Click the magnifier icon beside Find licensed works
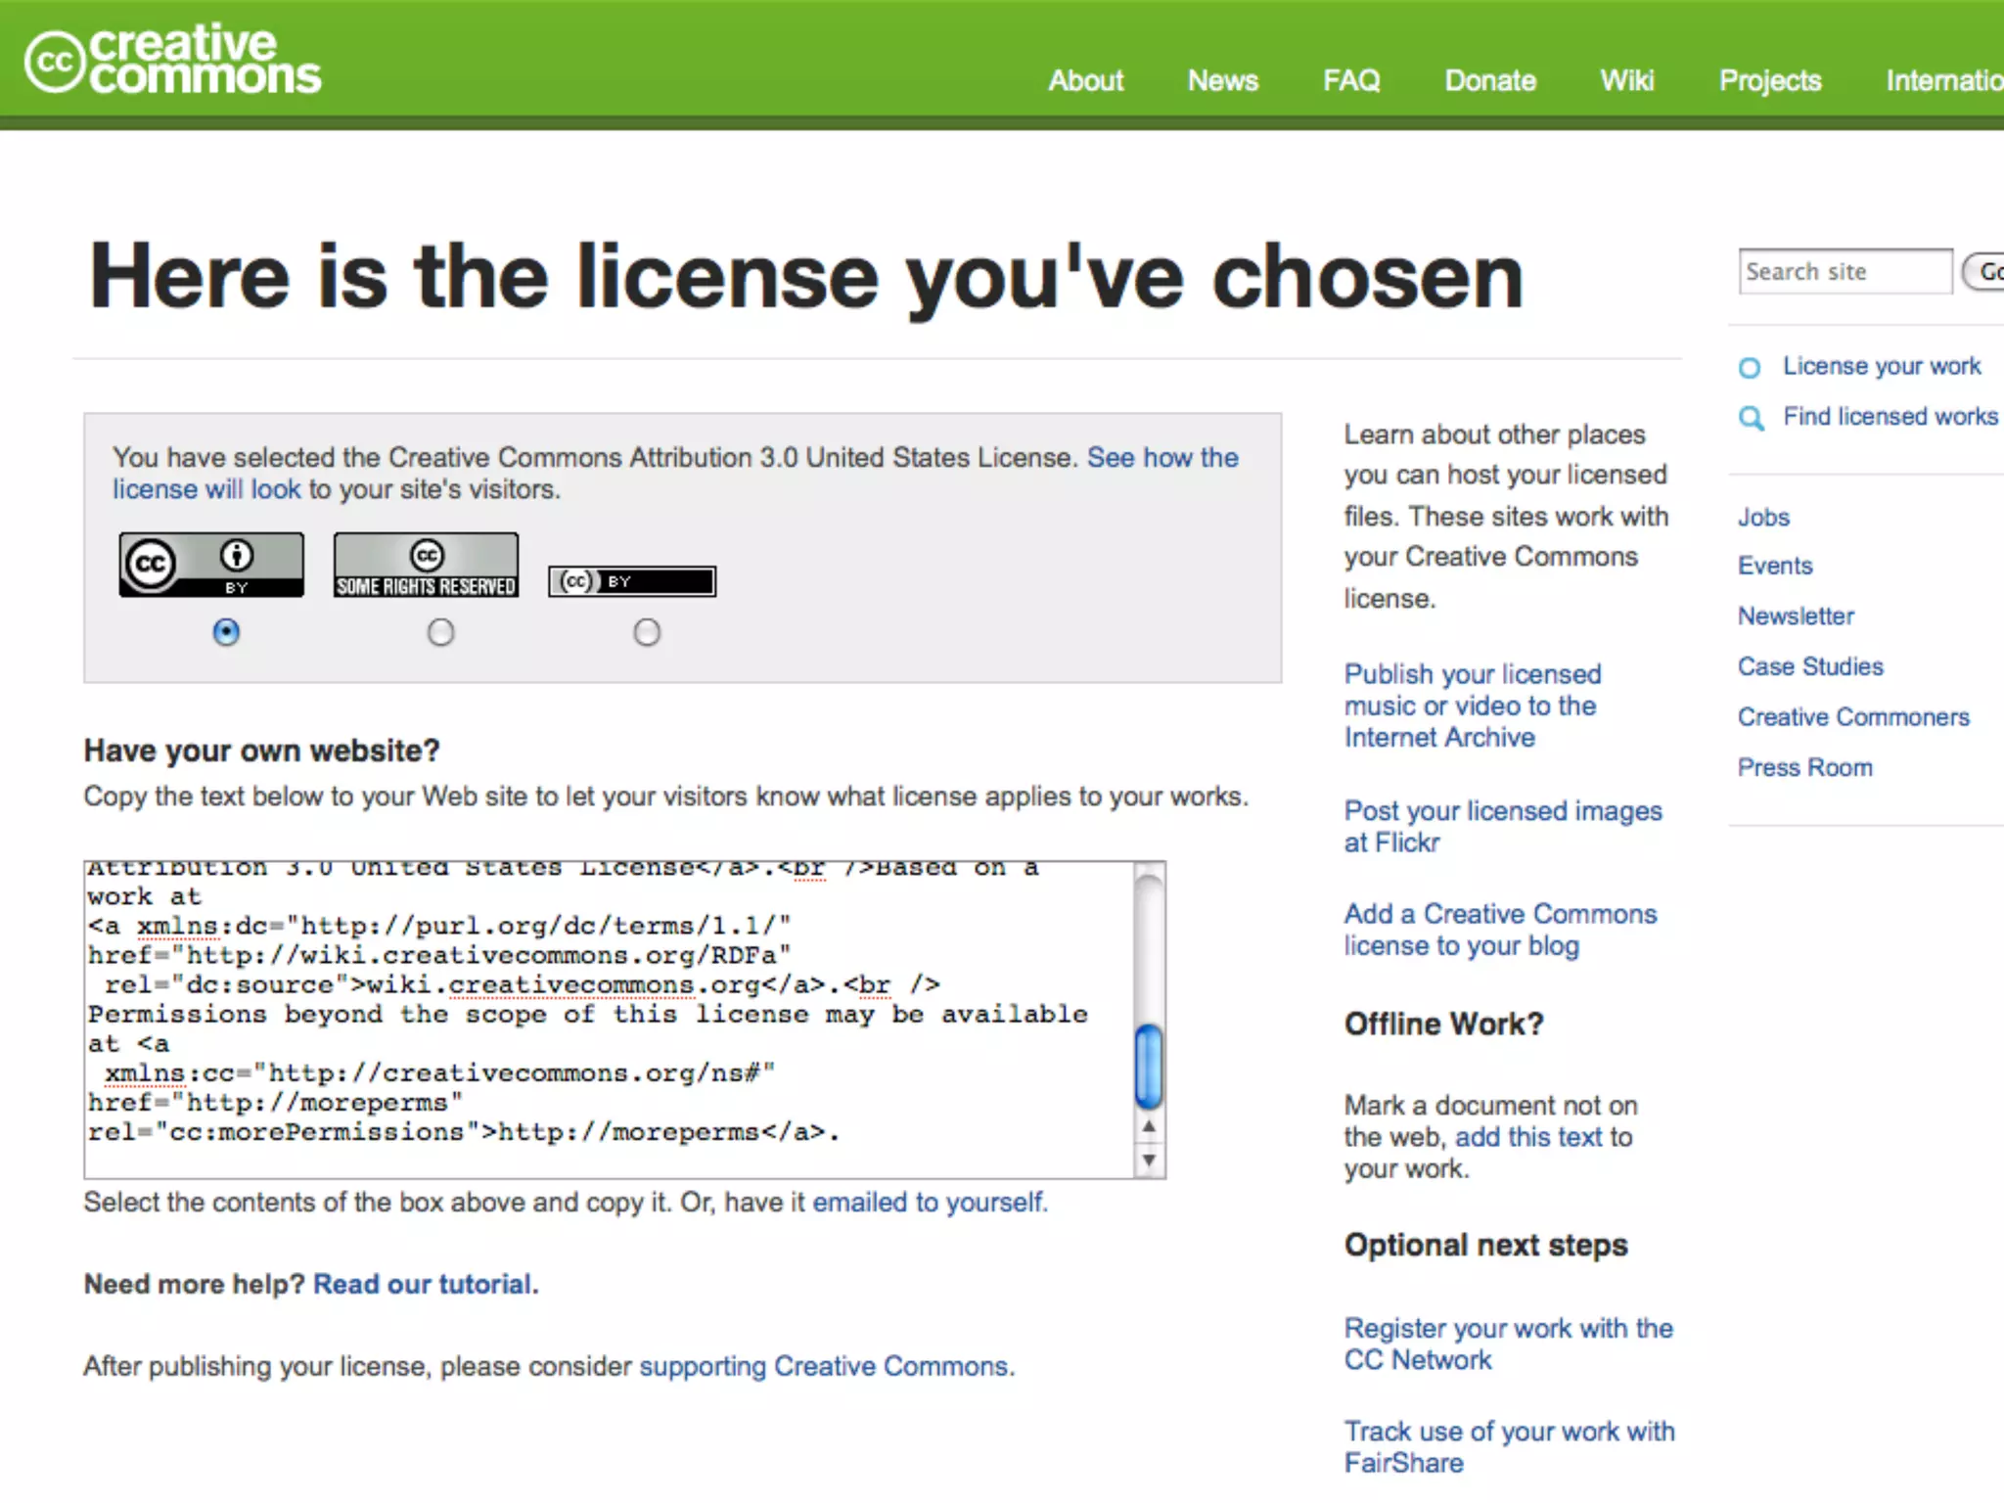Viewport: 2004px width, 1503px height. coord(1751,419)
